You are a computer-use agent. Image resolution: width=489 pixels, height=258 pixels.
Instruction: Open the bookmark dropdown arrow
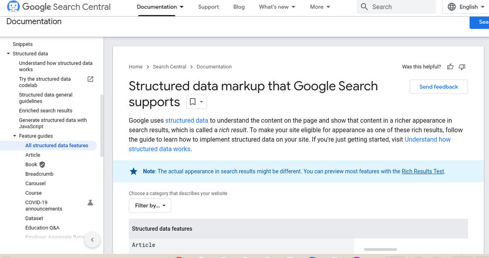click(201, 102)
